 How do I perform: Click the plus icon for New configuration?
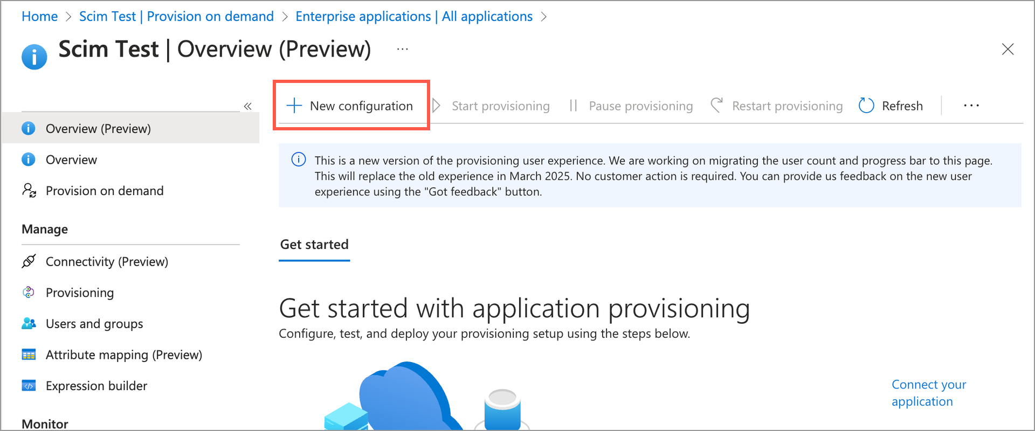click(294, 106)
